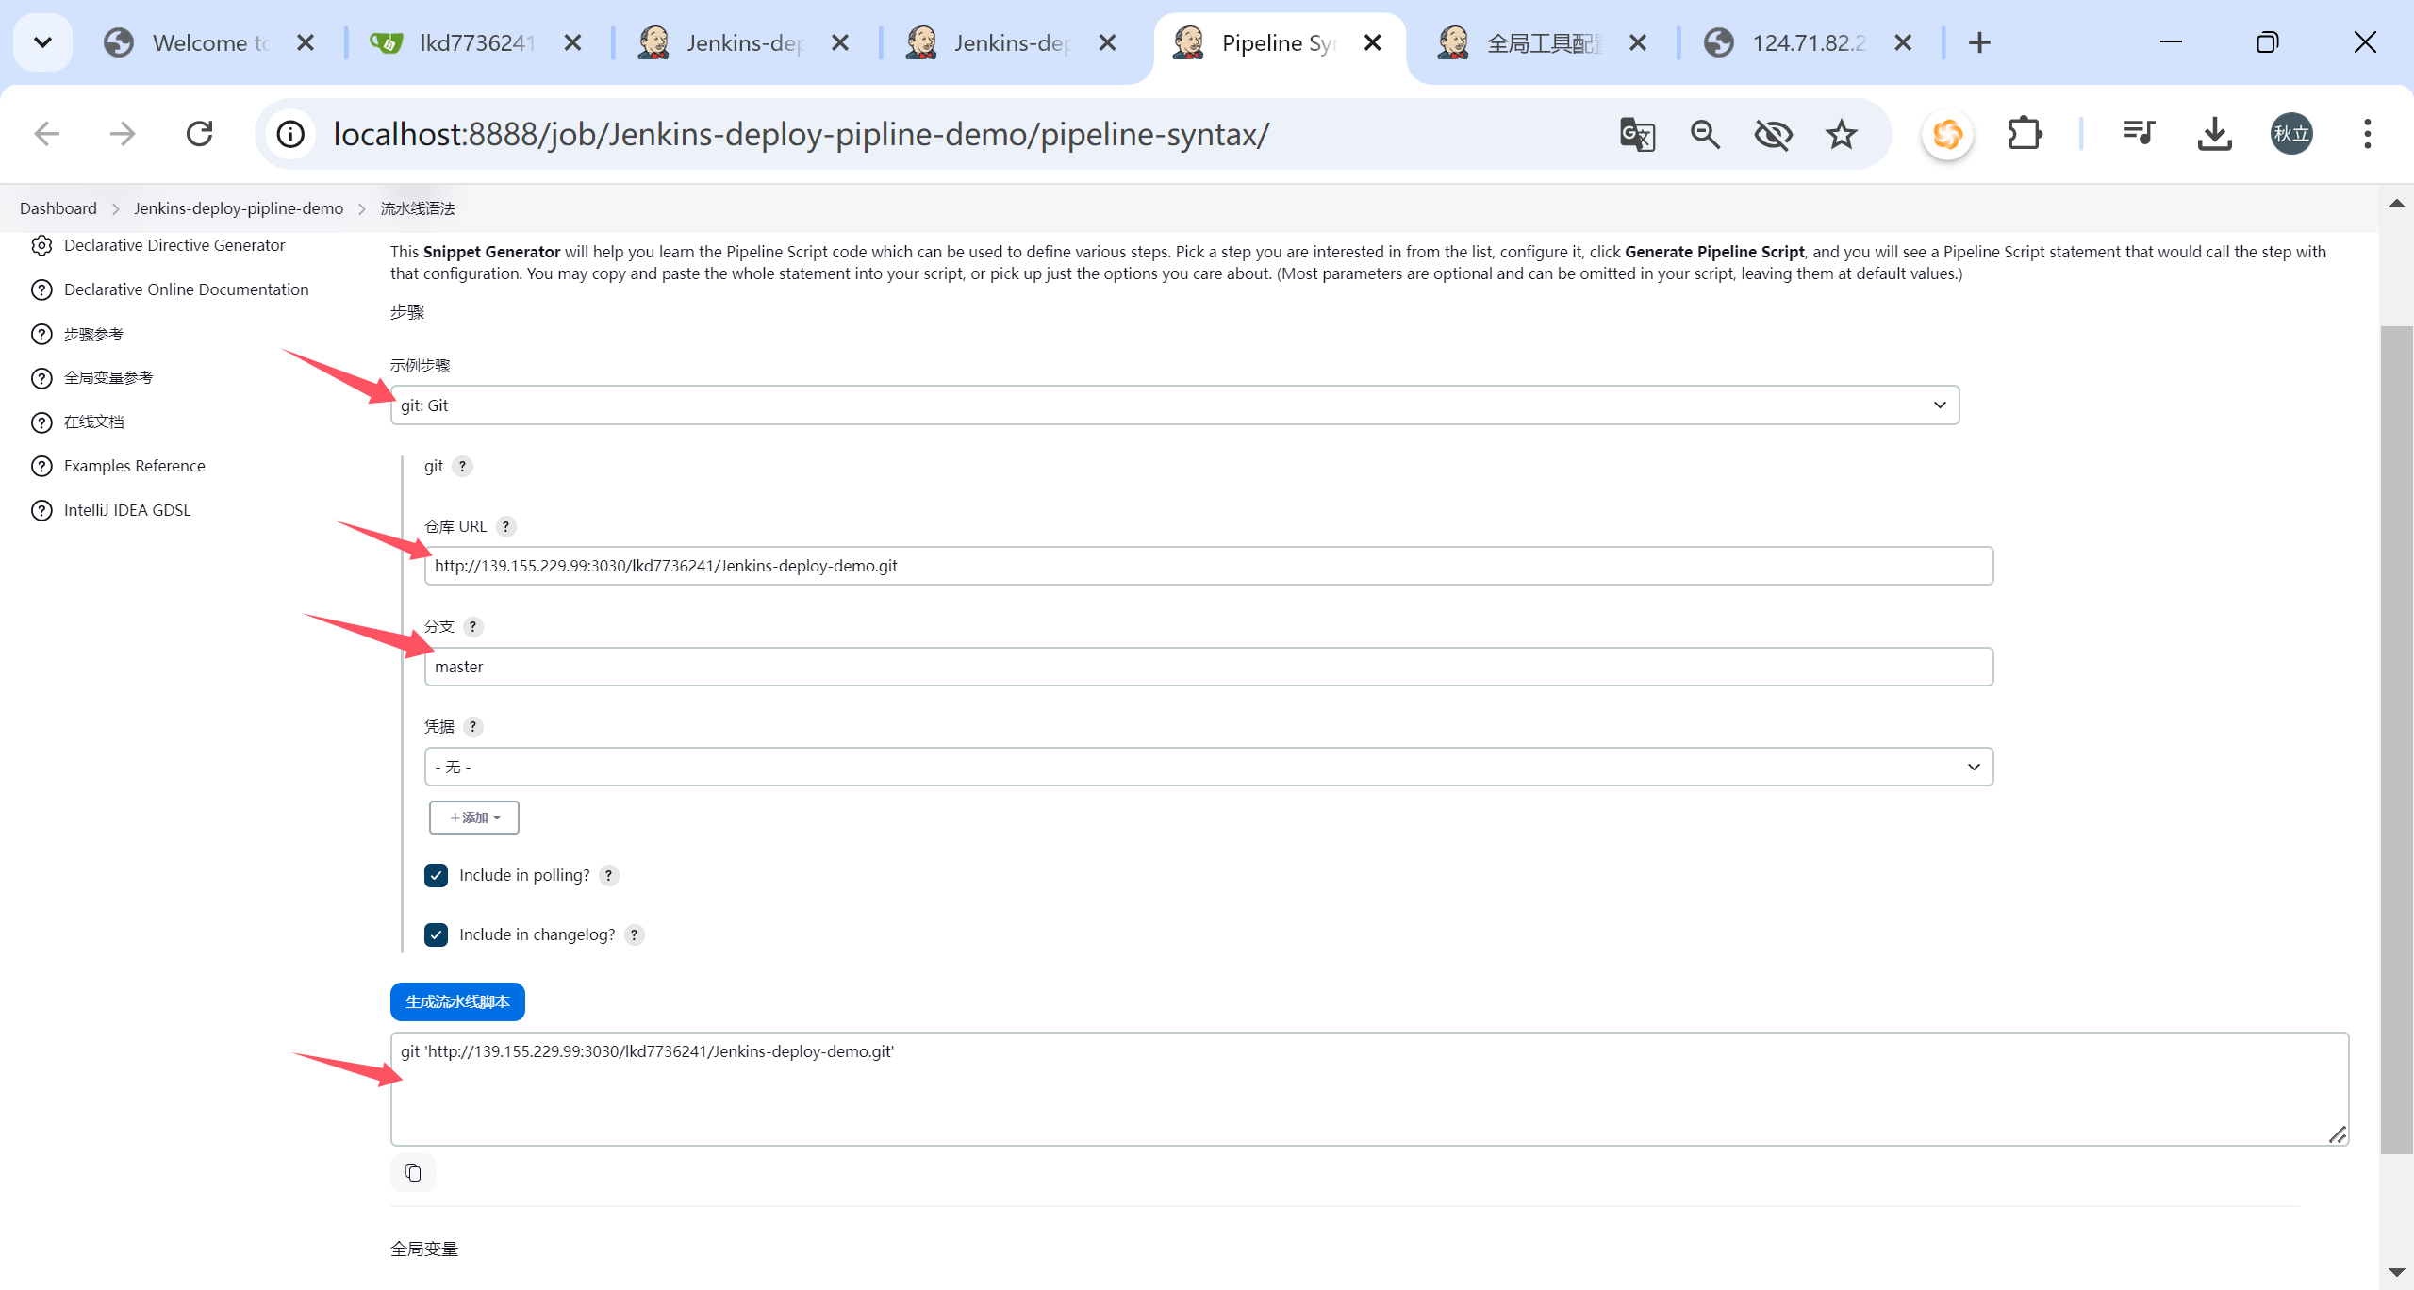
Task: Click into the 分支 master input field
Action: coord(1208,667)
